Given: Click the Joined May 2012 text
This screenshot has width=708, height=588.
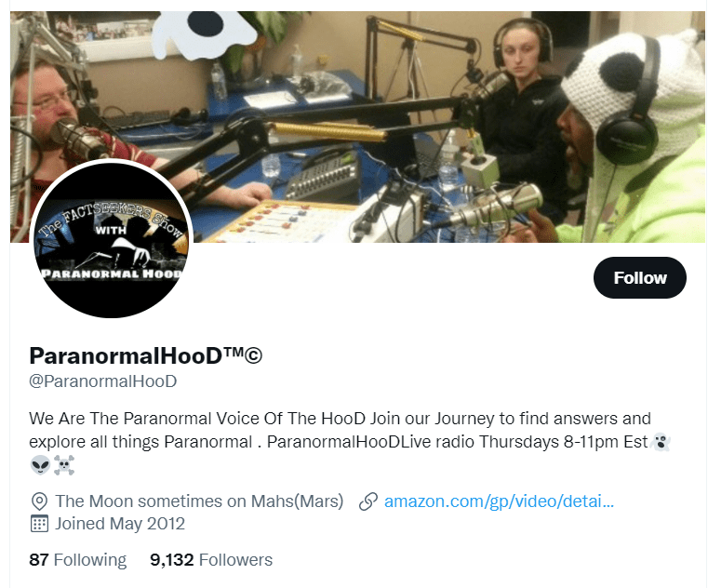Looking at the screenshot, I should (x=120, y=524).
